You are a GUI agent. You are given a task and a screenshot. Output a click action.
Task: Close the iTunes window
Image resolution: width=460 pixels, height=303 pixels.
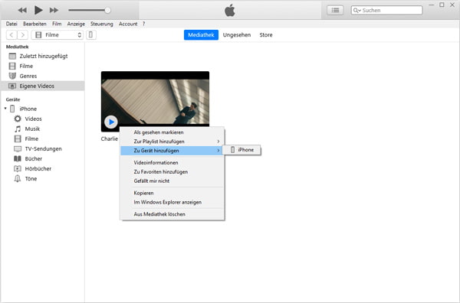point(452,5)
